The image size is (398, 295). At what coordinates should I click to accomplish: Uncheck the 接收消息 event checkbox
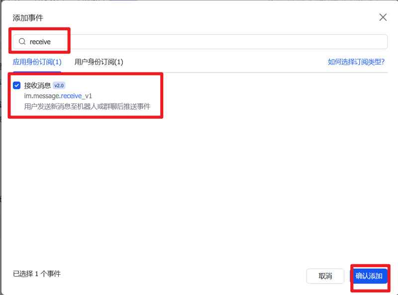(x=17, y=85)
